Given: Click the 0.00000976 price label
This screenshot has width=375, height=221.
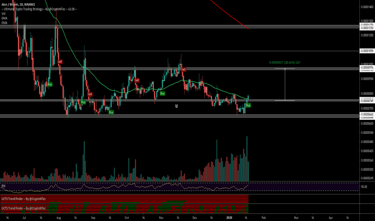Looking at the screenshot, I should (367, 68).
